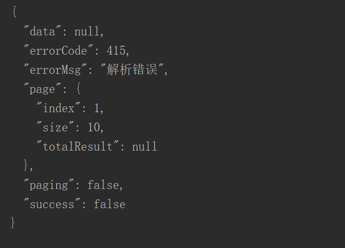This screenshot has width=345, height=248.
Task: Click the null value after "data"
Action: 87,31
